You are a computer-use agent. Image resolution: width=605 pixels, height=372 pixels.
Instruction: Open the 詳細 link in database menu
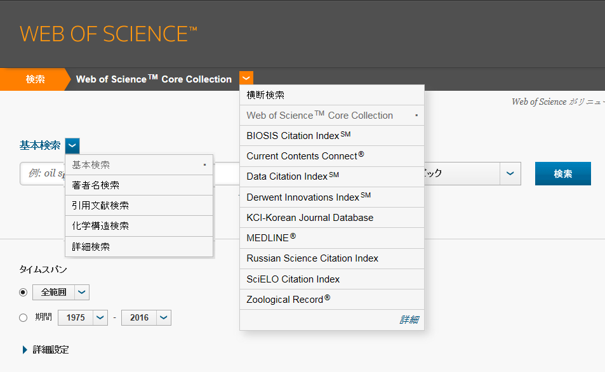coord(409,319)
